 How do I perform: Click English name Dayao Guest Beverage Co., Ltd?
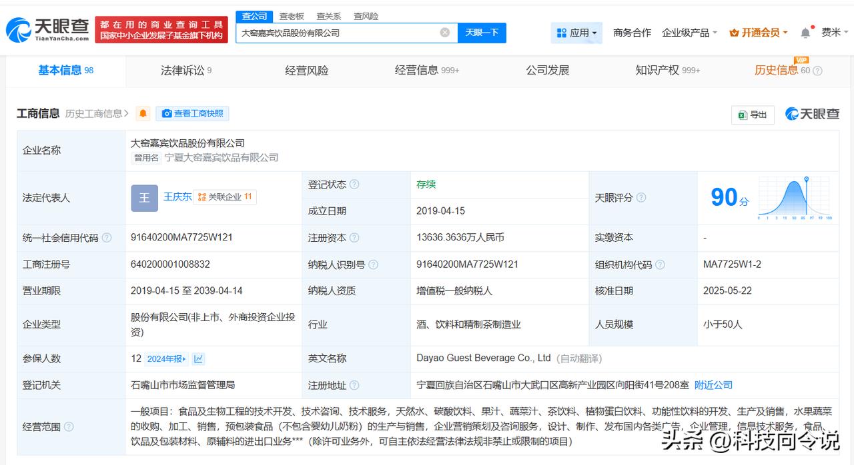click(484, 358)
